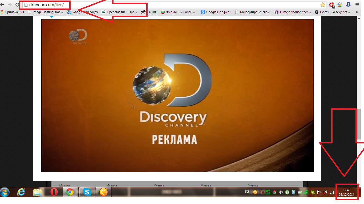Open the Google Профили bookmark
The height and width of the screenshot is (204, 364).
(x=216, y=12)
